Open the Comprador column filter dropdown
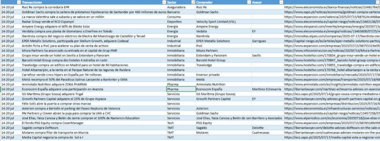Screen dimensions: 380x141 coord(249,2)
